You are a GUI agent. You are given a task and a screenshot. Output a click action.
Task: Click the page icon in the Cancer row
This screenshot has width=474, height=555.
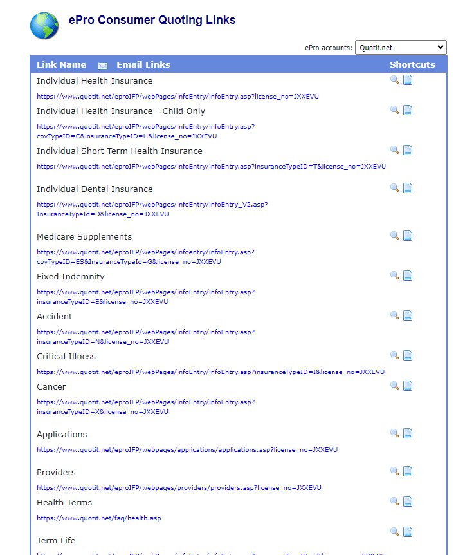pos(408,386)
